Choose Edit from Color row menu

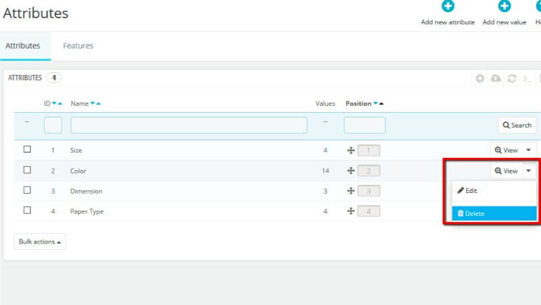click(494, 191)
